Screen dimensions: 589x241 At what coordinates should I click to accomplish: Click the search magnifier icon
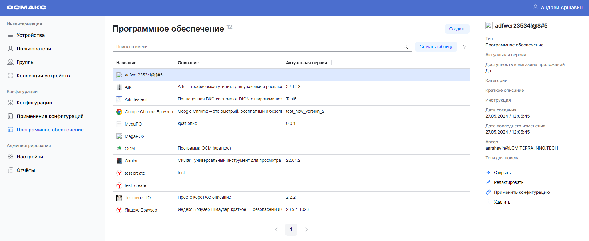point(405,47)
